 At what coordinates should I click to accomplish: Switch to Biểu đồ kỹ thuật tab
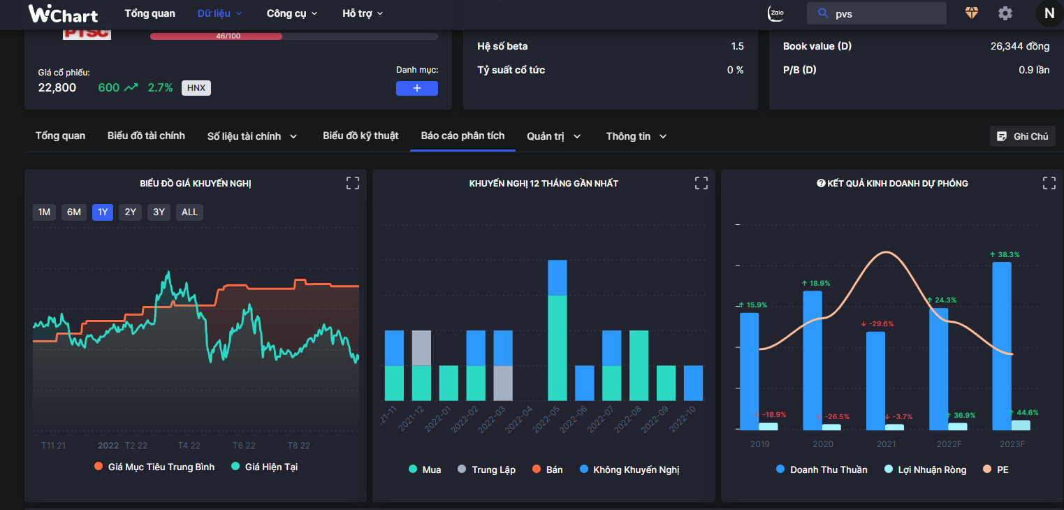[360, 136]
